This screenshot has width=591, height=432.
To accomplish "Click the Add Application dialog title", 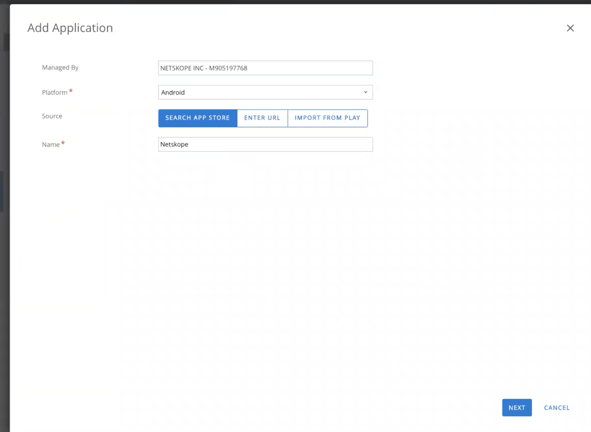I will pyautogui.click(x=70, y=28).
